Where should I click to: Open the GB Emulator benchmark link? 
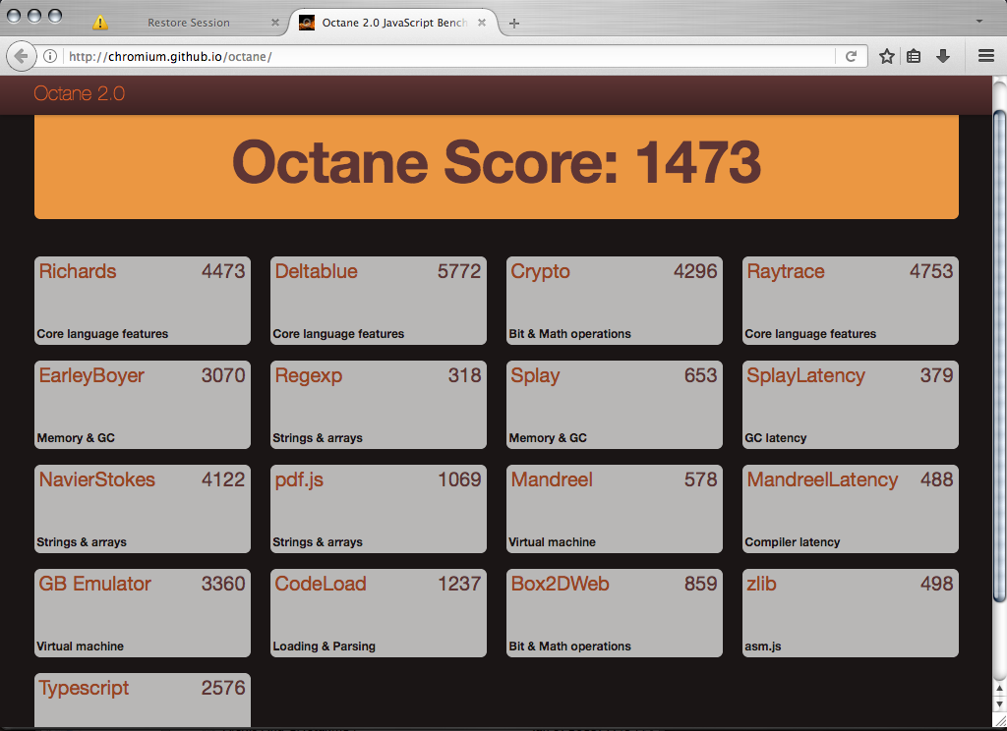pyautogui.click(x=95, y=584)
